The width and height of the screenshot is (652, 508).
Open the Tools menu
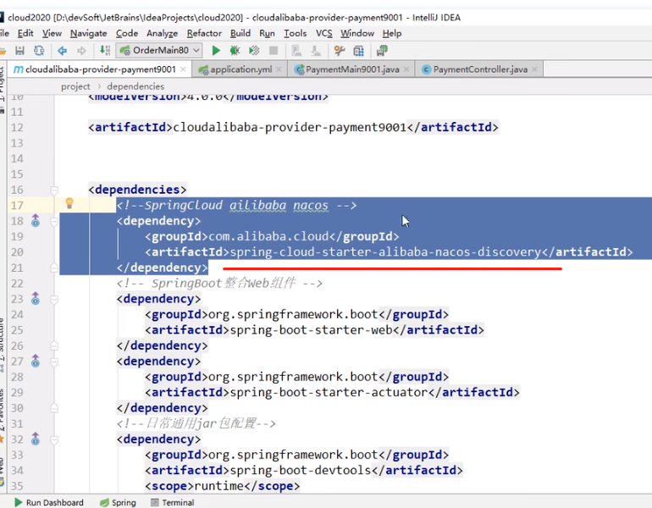(x=296, y=33)
